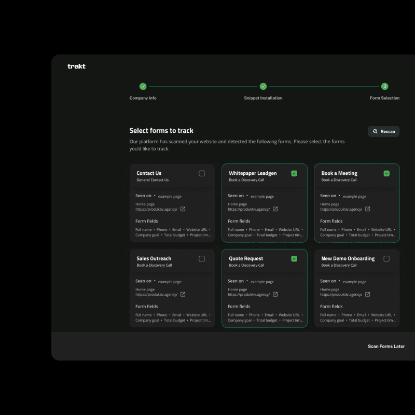Click Book a Discovery Call under Sales Outreach
Screen dimensions: 415x415
tap(154, 265)
